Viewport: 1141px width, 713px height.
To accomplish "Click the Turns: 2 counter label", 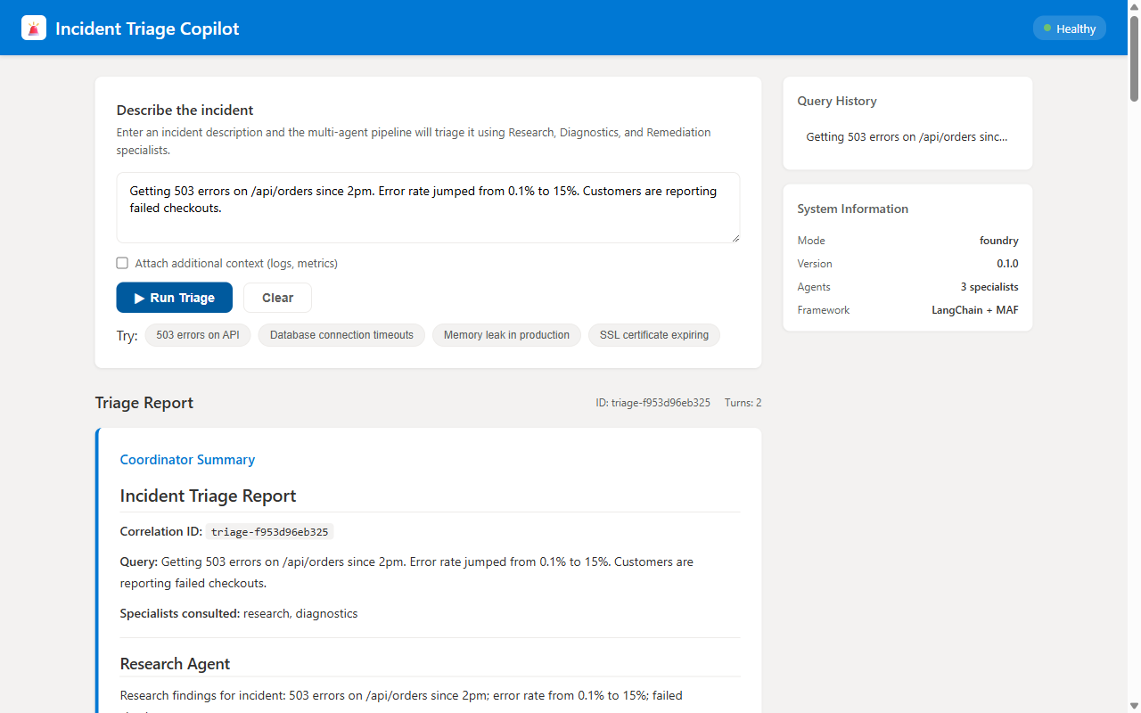I will coord(743,402).
